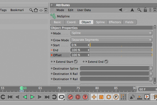This screenshot has width=157, height=105.
Task: Go to end of animation
Action: [x=47, y=97]
